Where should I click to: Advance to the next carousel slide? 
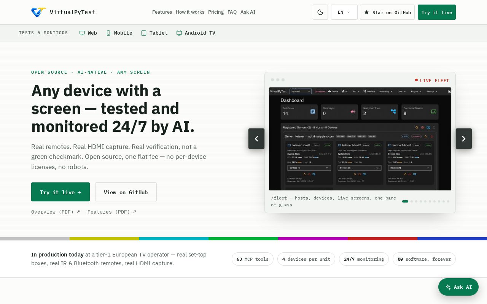point(464,139)
